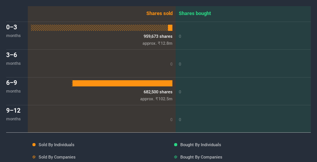This screenshot has height=162, width=317.
Task: Click the shares bought 0 in 3–6 months row
Action: point(180,64)
